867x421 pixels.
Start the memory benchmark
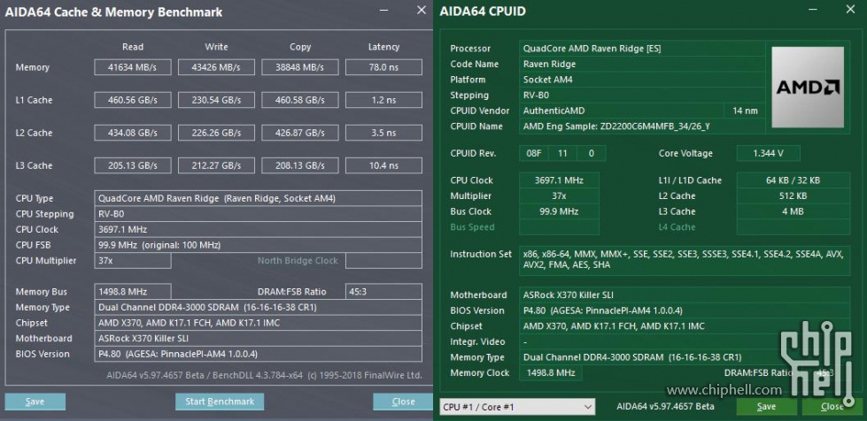220,402
